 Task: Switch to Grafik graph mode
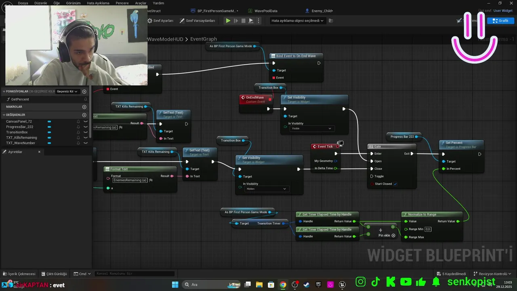[500, 21]
